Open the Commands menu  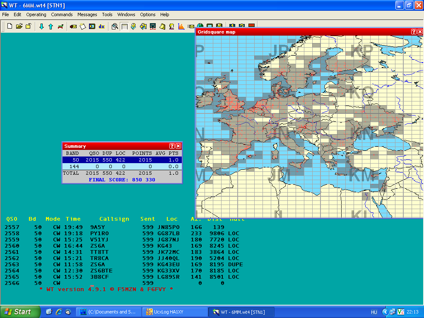pos(62,14)
